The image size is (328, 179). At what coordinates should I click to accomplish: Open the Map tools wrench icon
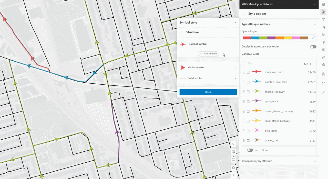pyautogui.click(x=323, y=92)
